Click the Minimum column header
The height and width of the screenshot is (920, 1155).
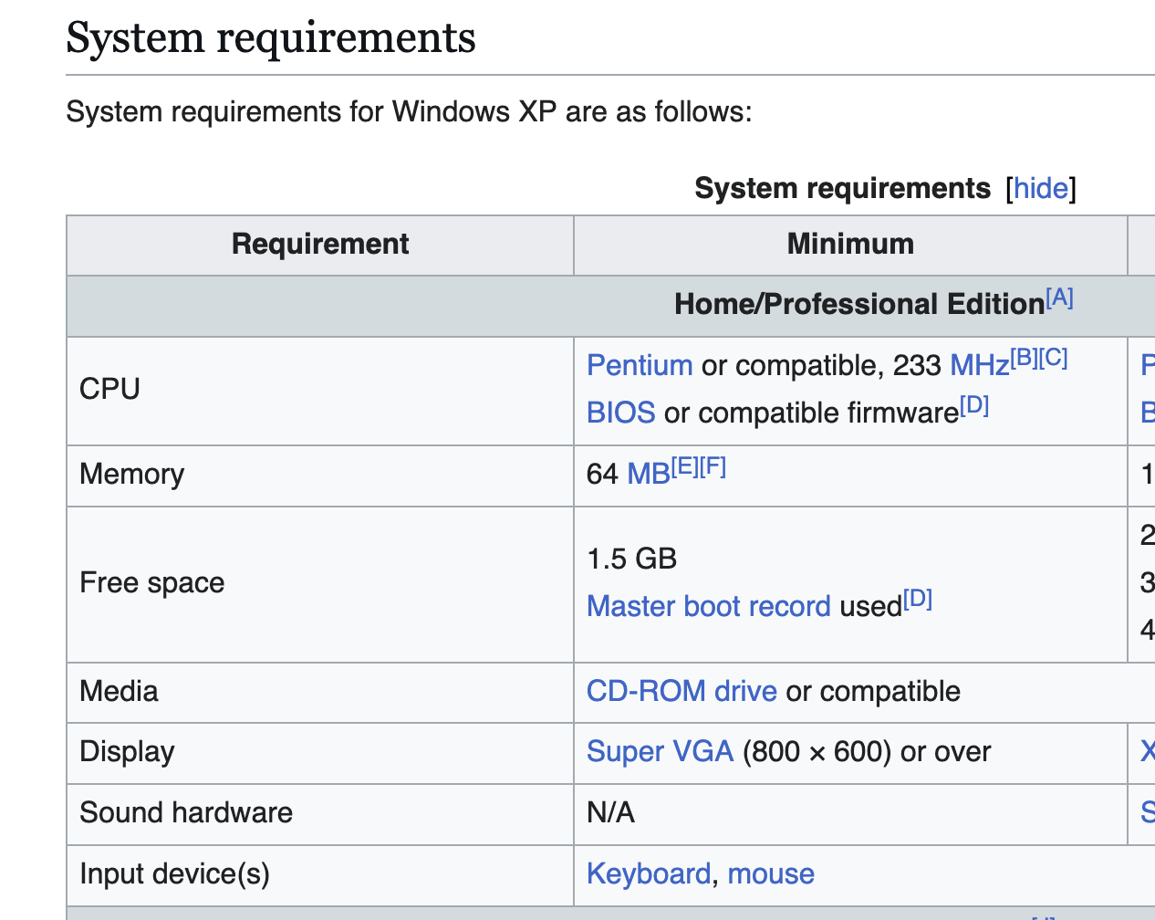click(x=849, y=244)
